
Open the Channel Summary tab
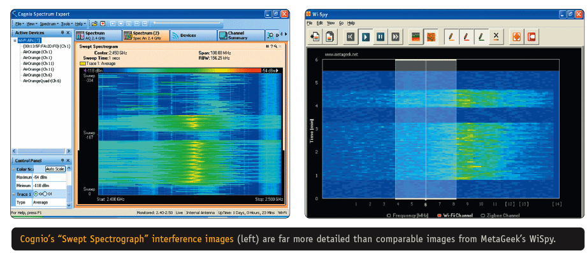(241, 36)
